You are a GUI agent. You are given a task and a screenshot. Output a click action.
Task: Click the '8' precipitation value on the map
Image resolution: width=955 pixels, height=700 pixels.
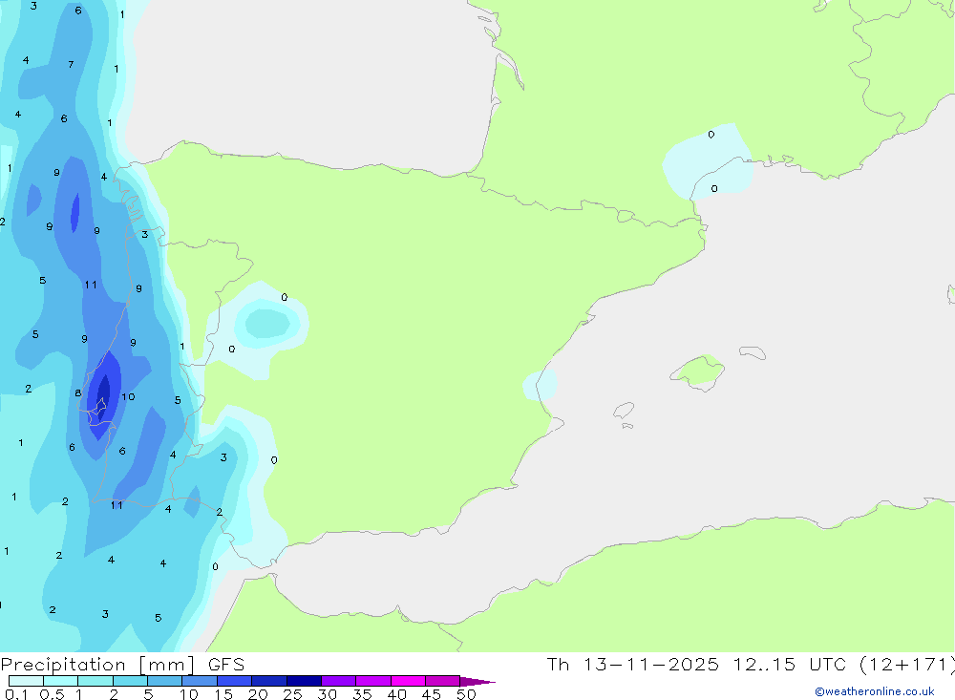click(x=78, y=392)
